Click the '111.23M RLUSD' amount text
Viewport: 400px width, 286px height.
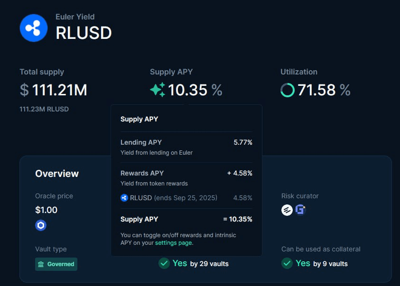pos(44,109)
